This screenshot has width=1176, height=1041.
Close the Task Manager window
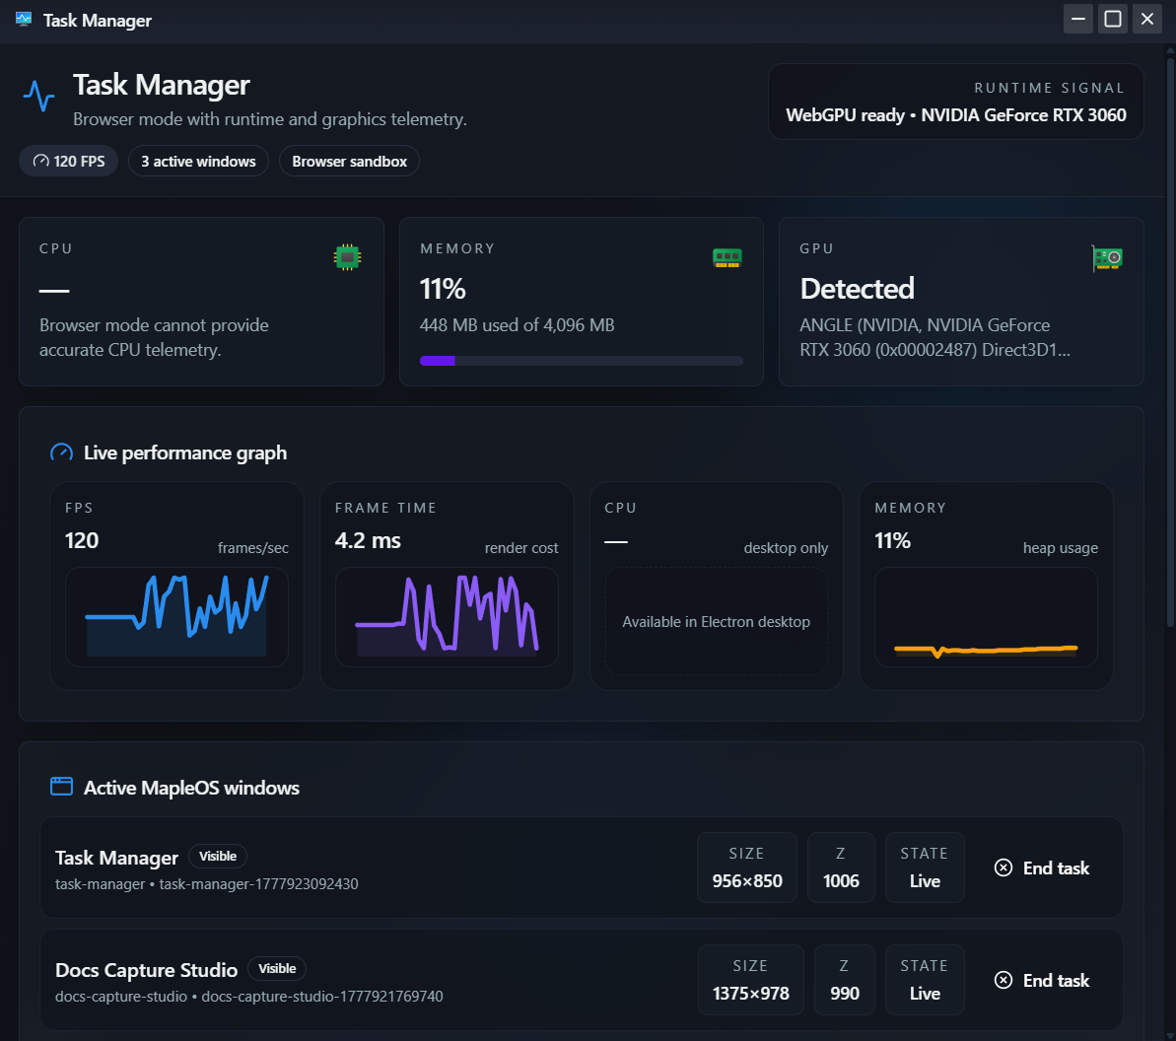pos(1147,19)
